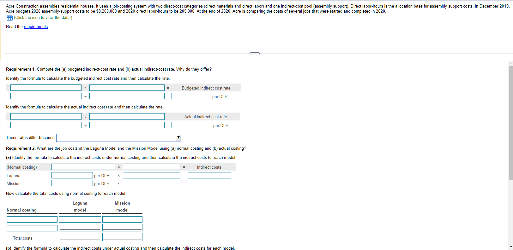Click actual rate per DLH result field
513x250 pixels.
192,125
